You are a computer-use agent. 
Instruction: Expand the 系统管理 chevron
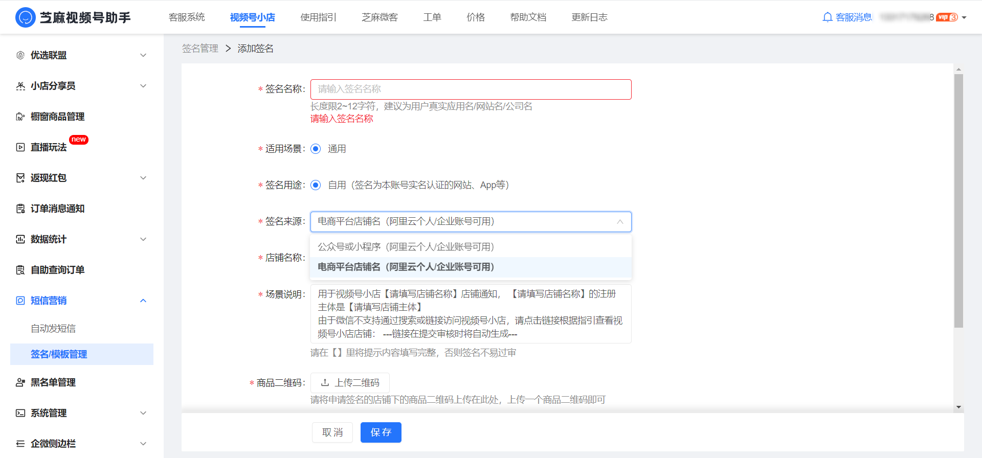coord(143,413)
